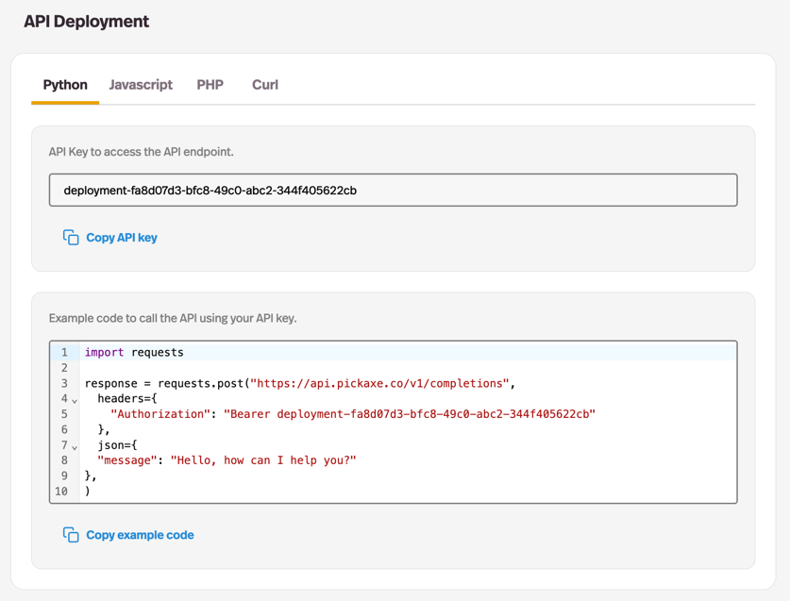Click the copy icon beside Copy example code
This screenshot has width=790, height=601.
(x=72, y=534)
